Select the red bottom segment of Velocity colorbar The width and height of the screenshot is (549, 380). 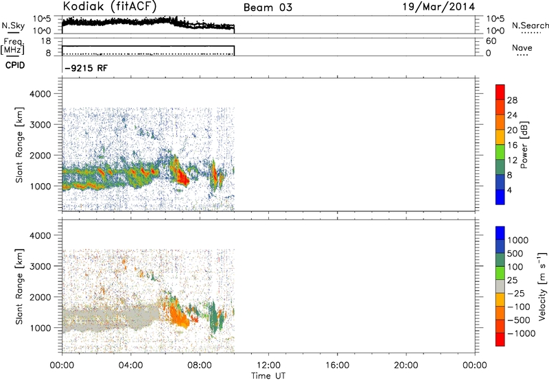point(500,340)
